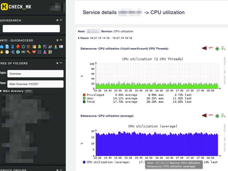This screenshot has height=171, width=228.
Task: Open the yellow bell notifications icon
Action: point(2,52)
